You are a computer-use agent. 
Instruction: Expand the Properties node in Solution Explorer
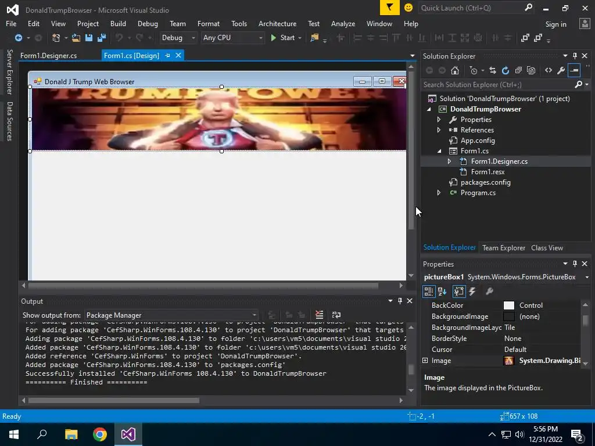(x=439, y=120)
